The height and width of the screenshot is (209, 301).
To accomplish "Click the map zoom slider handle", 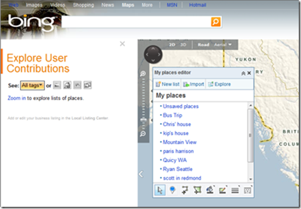I will click(x=143, y=120).
